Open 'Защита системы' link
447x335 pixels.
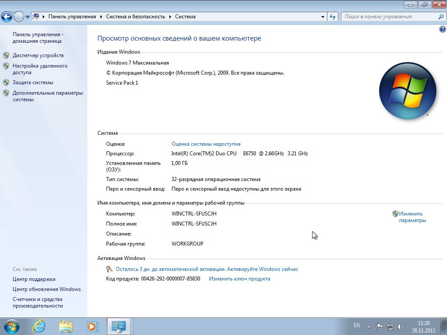click(x=33, y=82)
